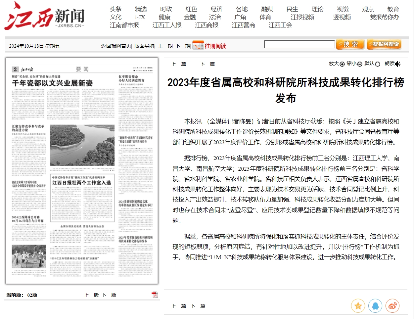Click the read-aloud speaker icon
Screen dimensions: 414x319
coord(398,64)
